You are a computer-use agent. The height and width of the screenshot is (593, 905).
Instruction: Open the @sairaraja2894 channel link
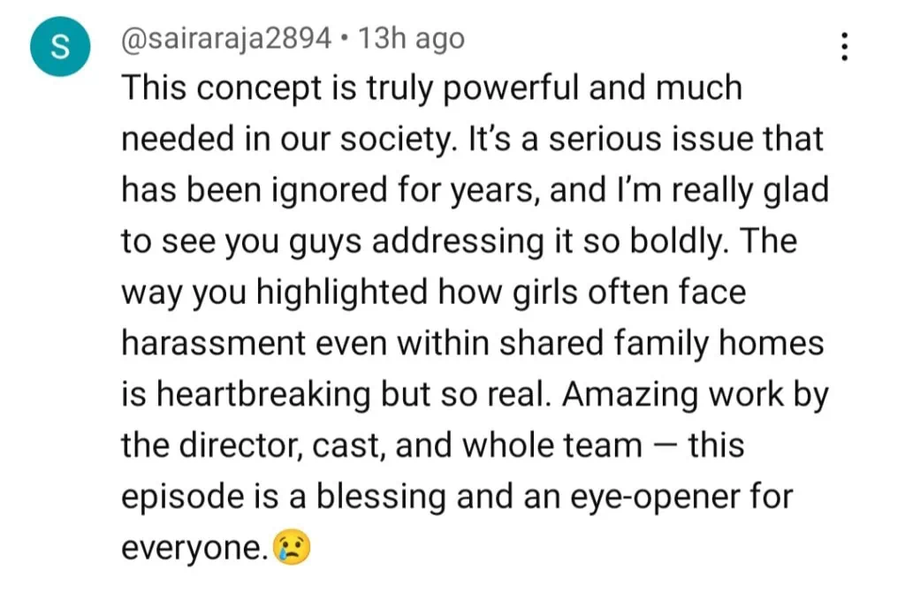tap(224, 39)
